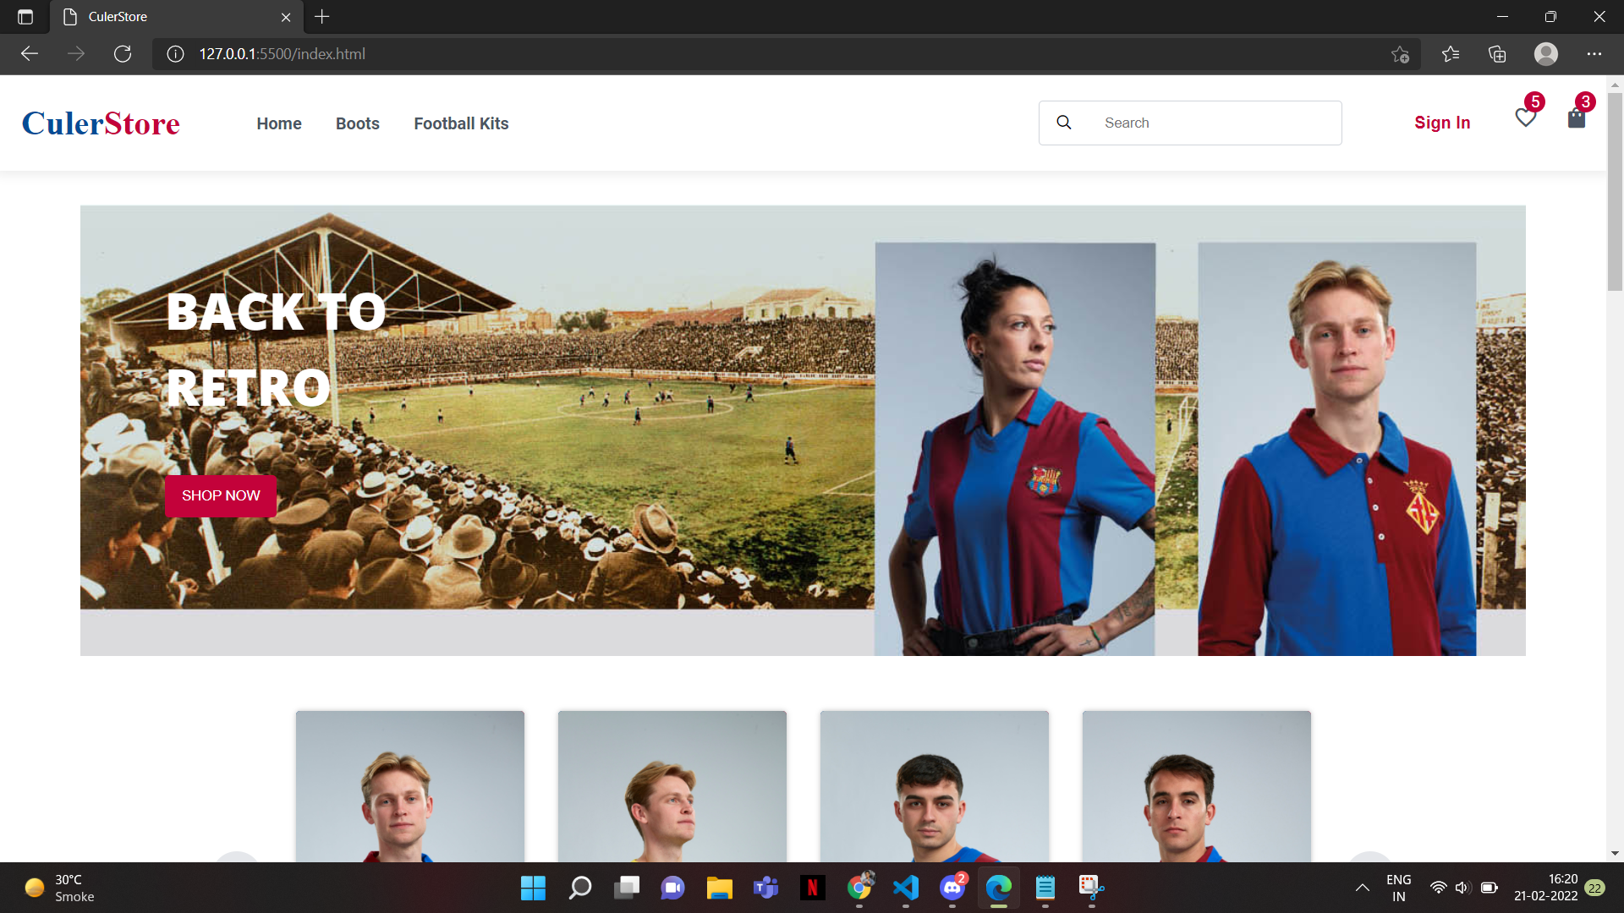This screenshot has height=913, width=1624.
Task: Open Visual Studio Code from taskbar
Action: 905,888
